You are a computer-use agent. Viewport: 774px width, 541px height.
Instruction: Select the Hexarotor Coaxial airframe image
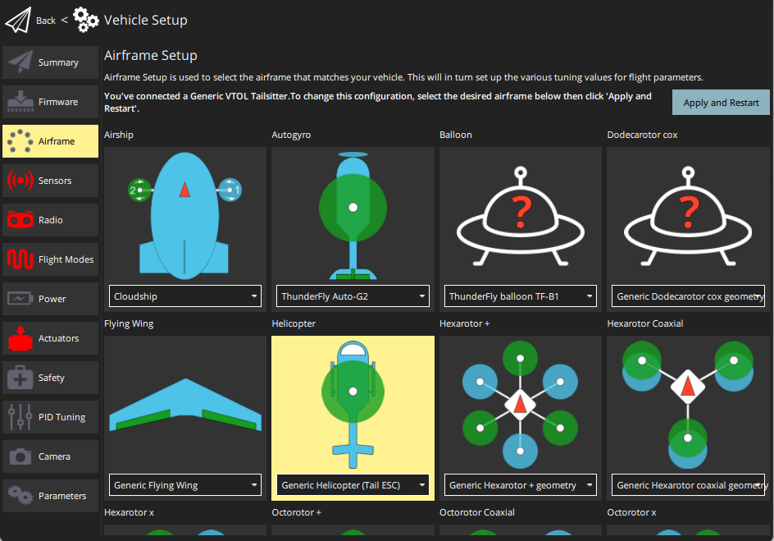pyautogui.click(x=687, y=402)
